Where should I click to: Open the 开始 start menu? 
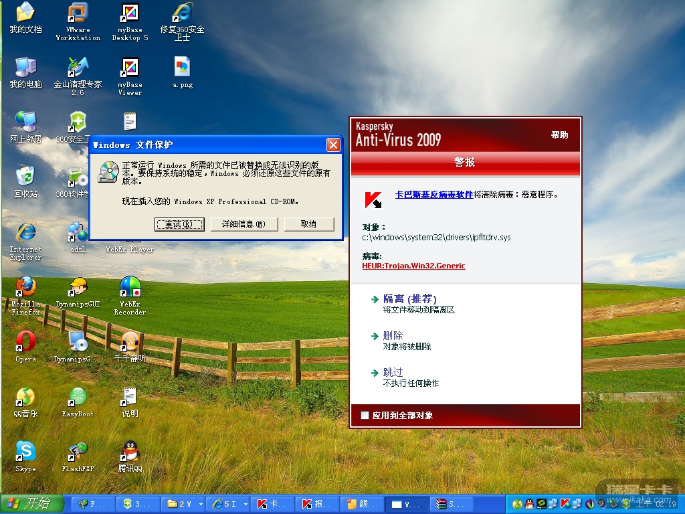point(31,503)
